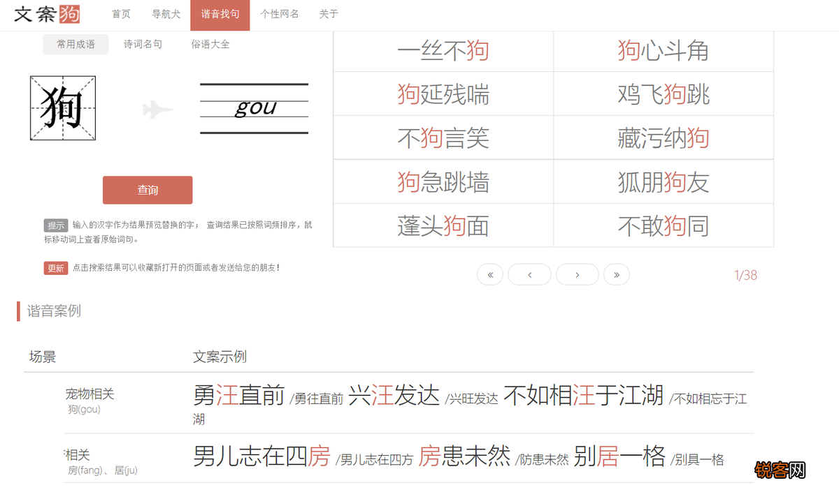Click the 房(fang)、居(ju) subtitle
Screen dimensions: 839x492
click(102, 471)
